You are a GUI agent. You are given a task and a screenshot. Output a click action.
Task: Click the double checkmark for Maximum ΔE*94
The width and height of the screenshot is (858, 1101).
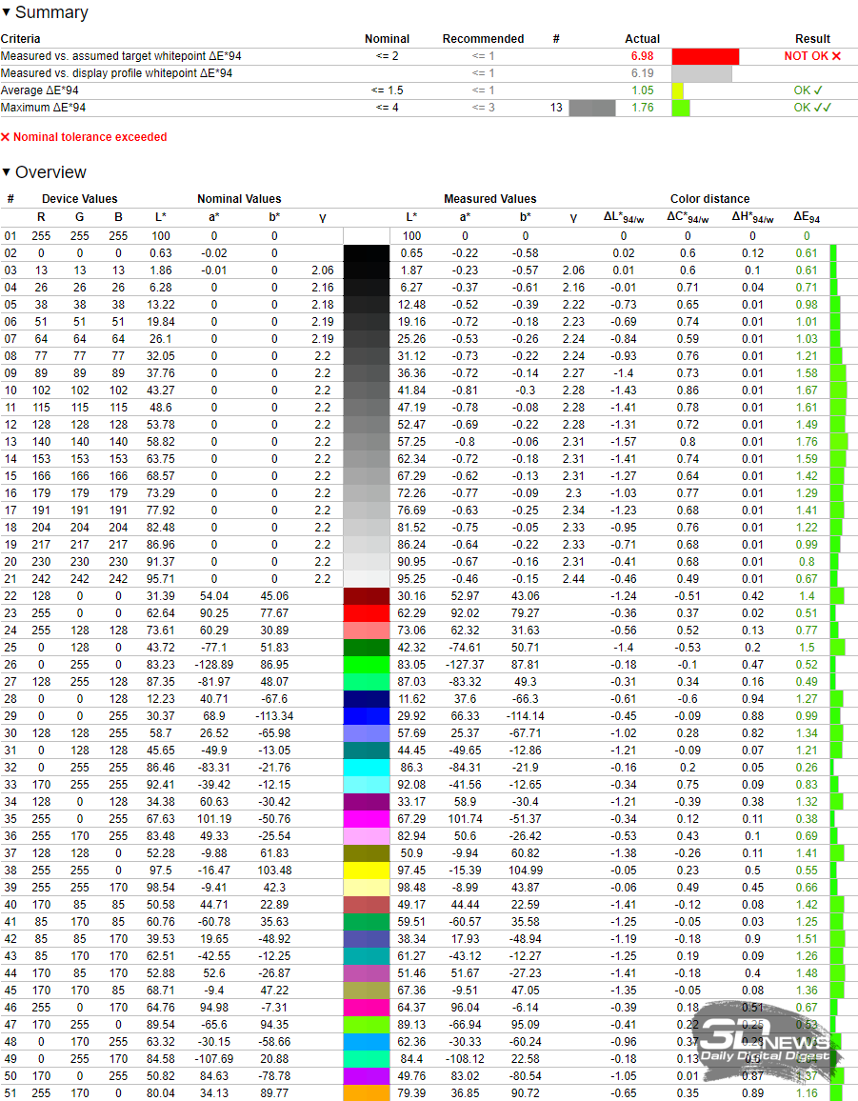tap(822, 108)
